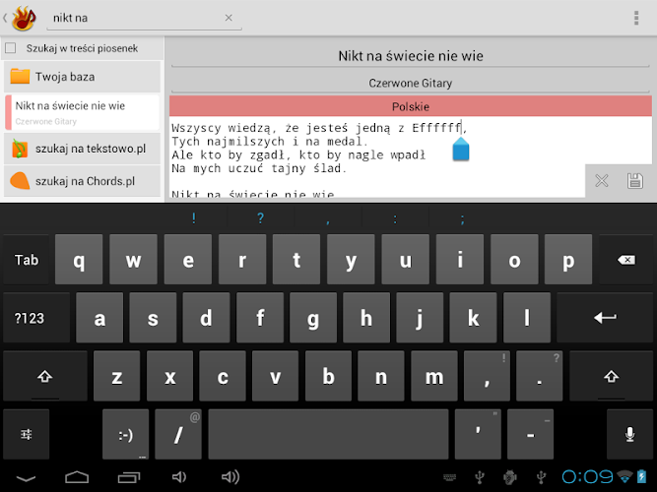Edit the song title field

[411, 56]
